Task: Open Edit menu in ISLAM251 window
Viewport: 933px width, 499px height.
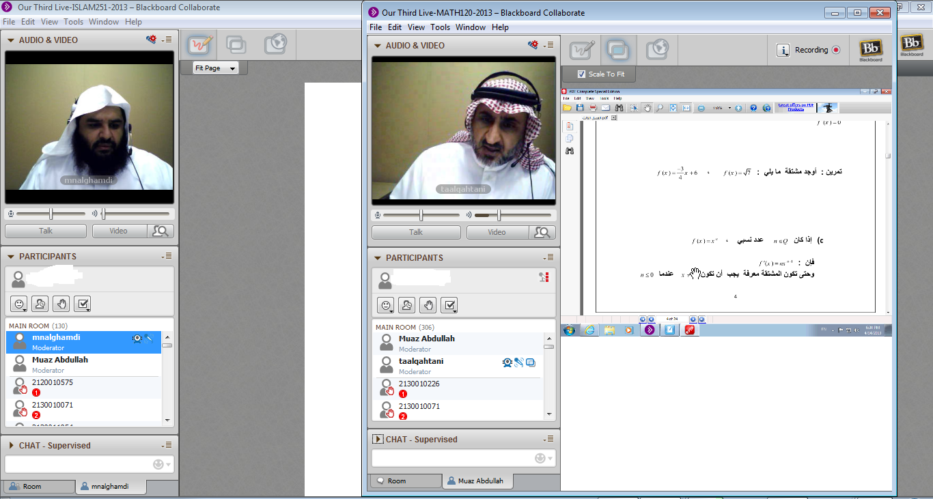Action: pyautogui.click(x=27, y=22)
